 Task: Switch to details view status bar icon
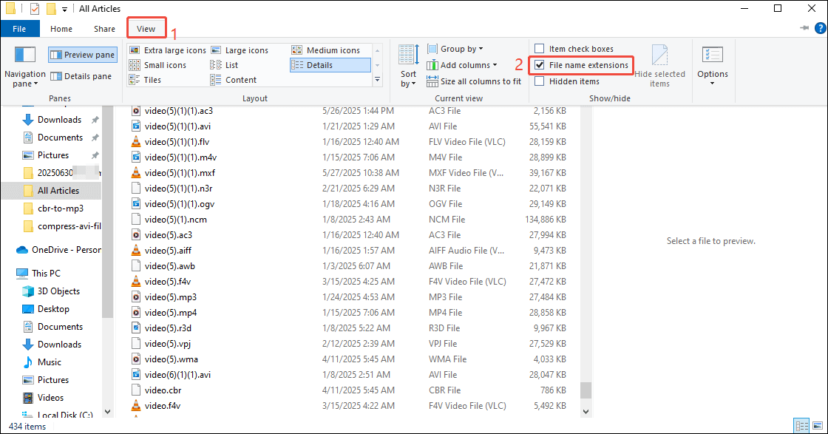[801, 426]
